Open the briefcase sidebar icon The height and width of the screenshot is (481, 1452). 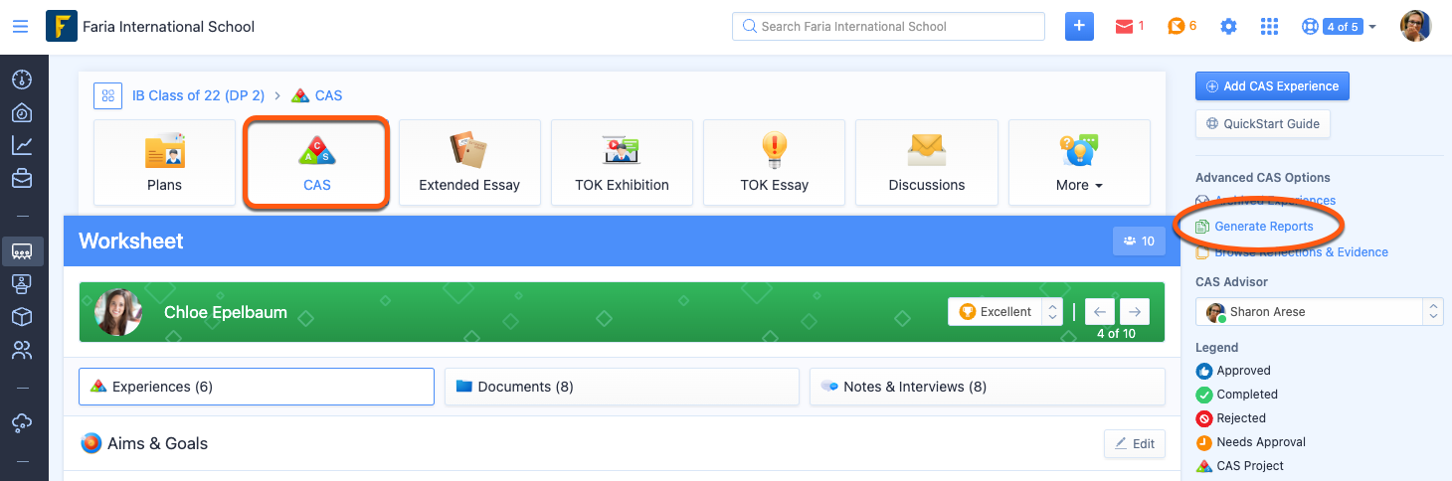[22, 179]
